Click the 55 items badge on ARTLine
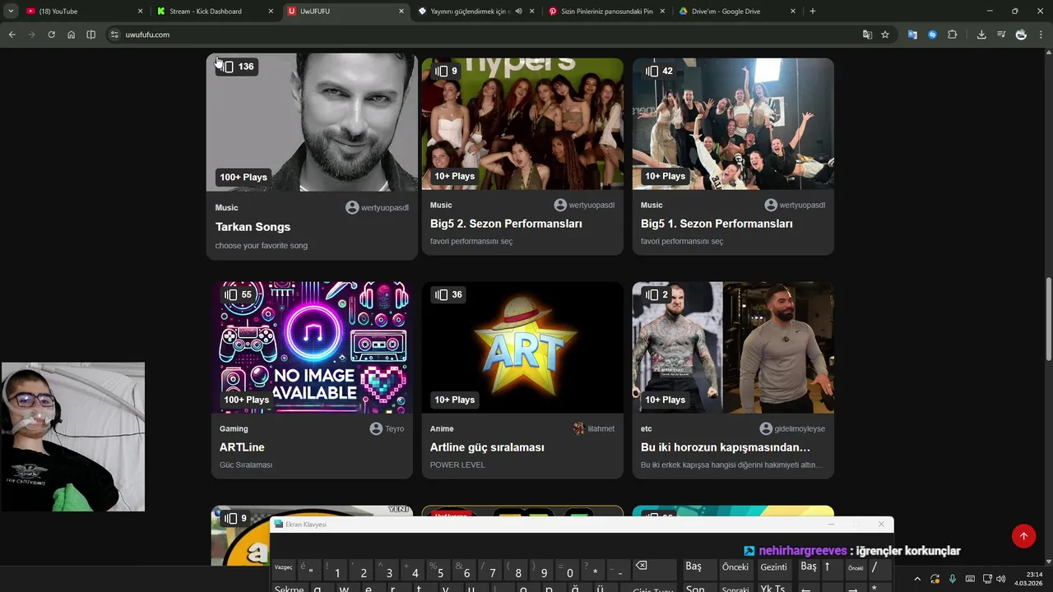Image resolution: width=1053 pixels, height=592 pixels. pos(239,294)
